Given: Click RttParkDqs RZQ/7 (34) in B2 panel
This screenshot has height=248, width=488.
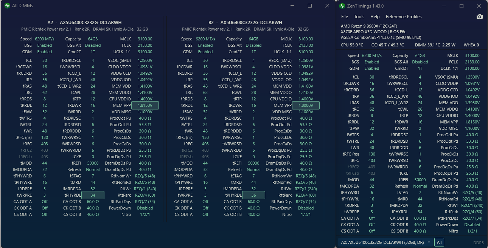Looking at the screenshot, I should [x=306, y=202].
